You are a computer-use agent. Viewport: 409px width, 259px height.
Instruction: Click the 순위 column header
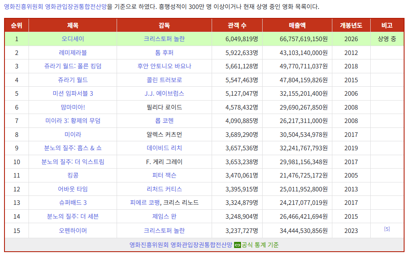[16, 25]
